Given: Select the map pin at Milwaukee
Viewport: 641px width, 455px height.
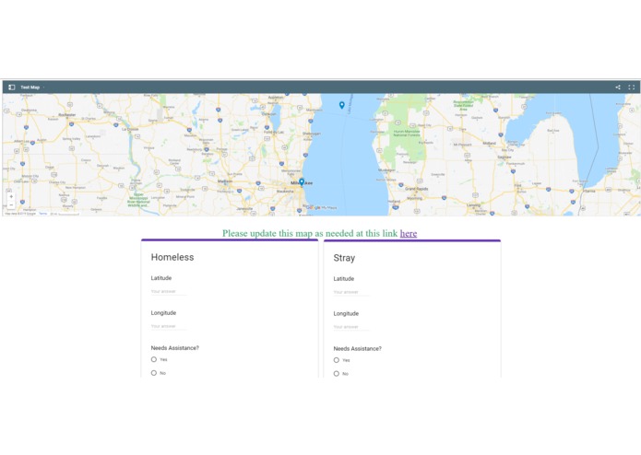Looking at the screenshot, I should coord(302,182).
